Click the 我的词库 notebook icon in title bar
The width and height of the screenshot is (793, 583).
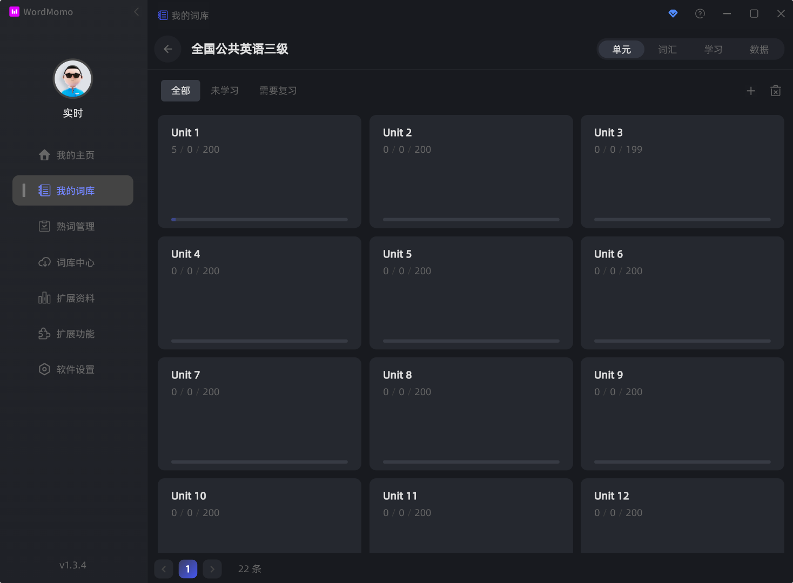point(163,16)
